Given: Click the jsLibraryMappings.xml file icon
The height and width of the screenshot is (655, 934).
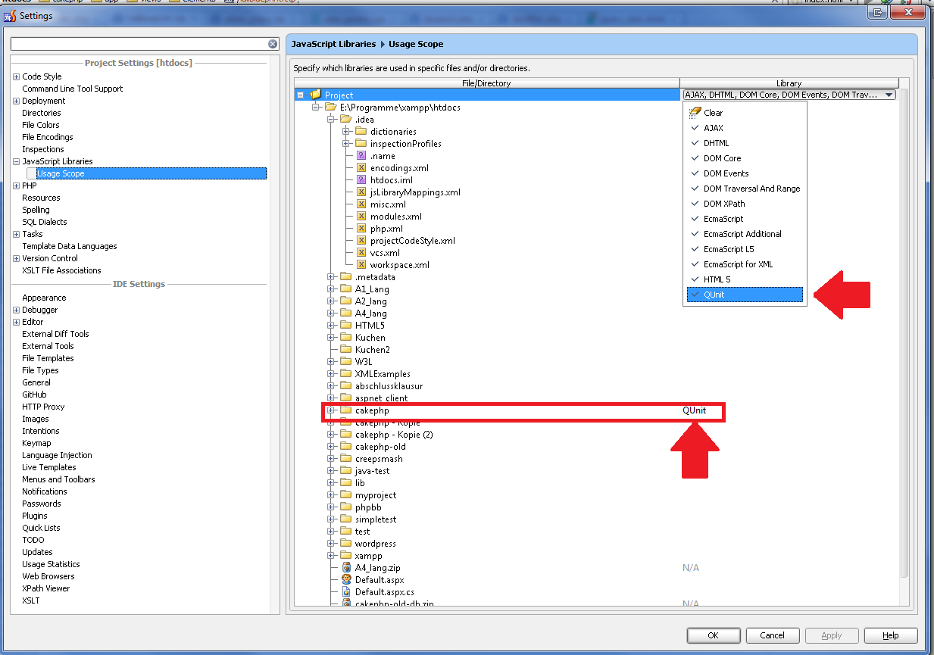Looking at the screenshot, I should click(361, 192).
